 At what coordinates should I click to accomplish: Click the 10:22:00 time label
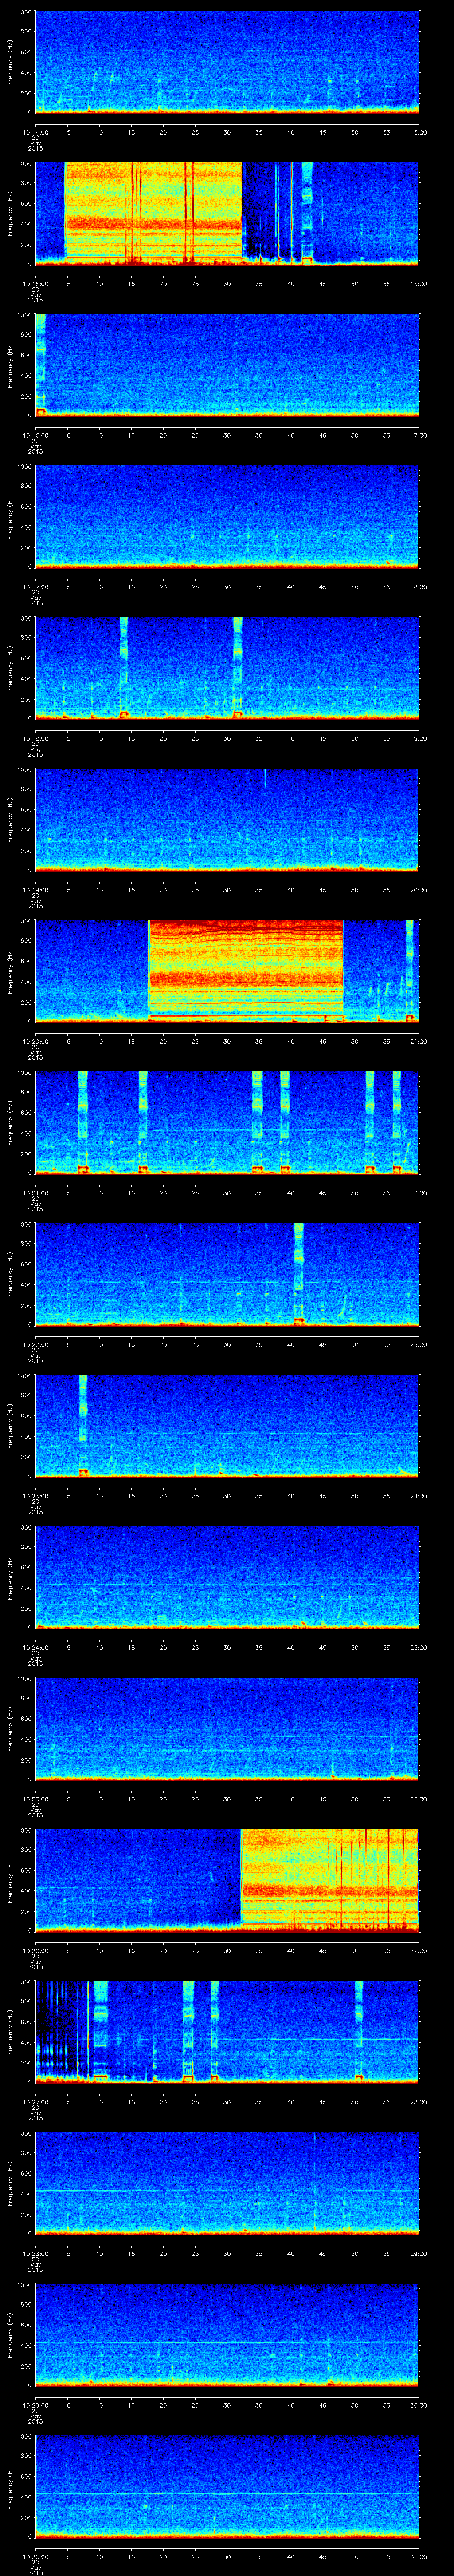coord(35,1344)
